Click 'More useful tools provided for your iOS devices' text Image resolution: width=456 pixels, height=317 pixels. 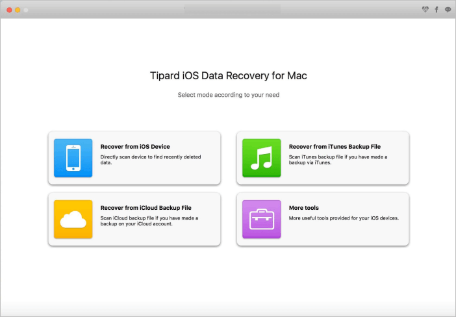[x=344, y=218]
